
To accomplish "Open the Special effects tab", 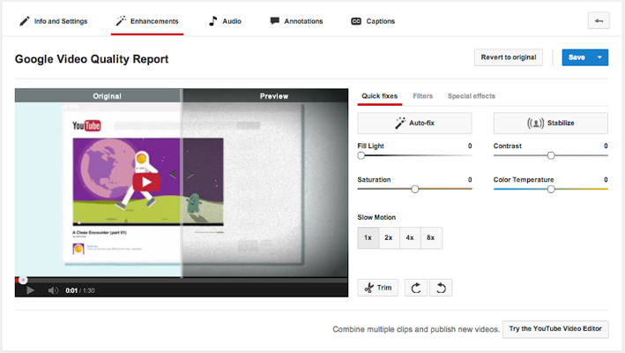I will 471,95.
